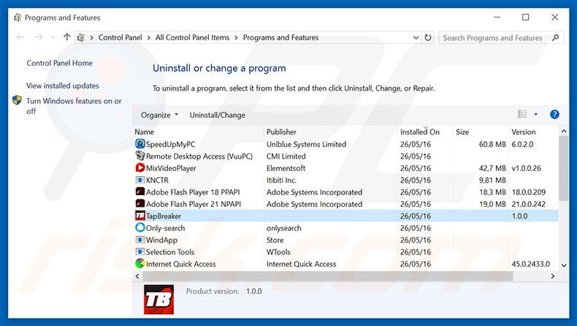
Task: Click the scroll down arrow of list
Action: [x=563, y=265]
